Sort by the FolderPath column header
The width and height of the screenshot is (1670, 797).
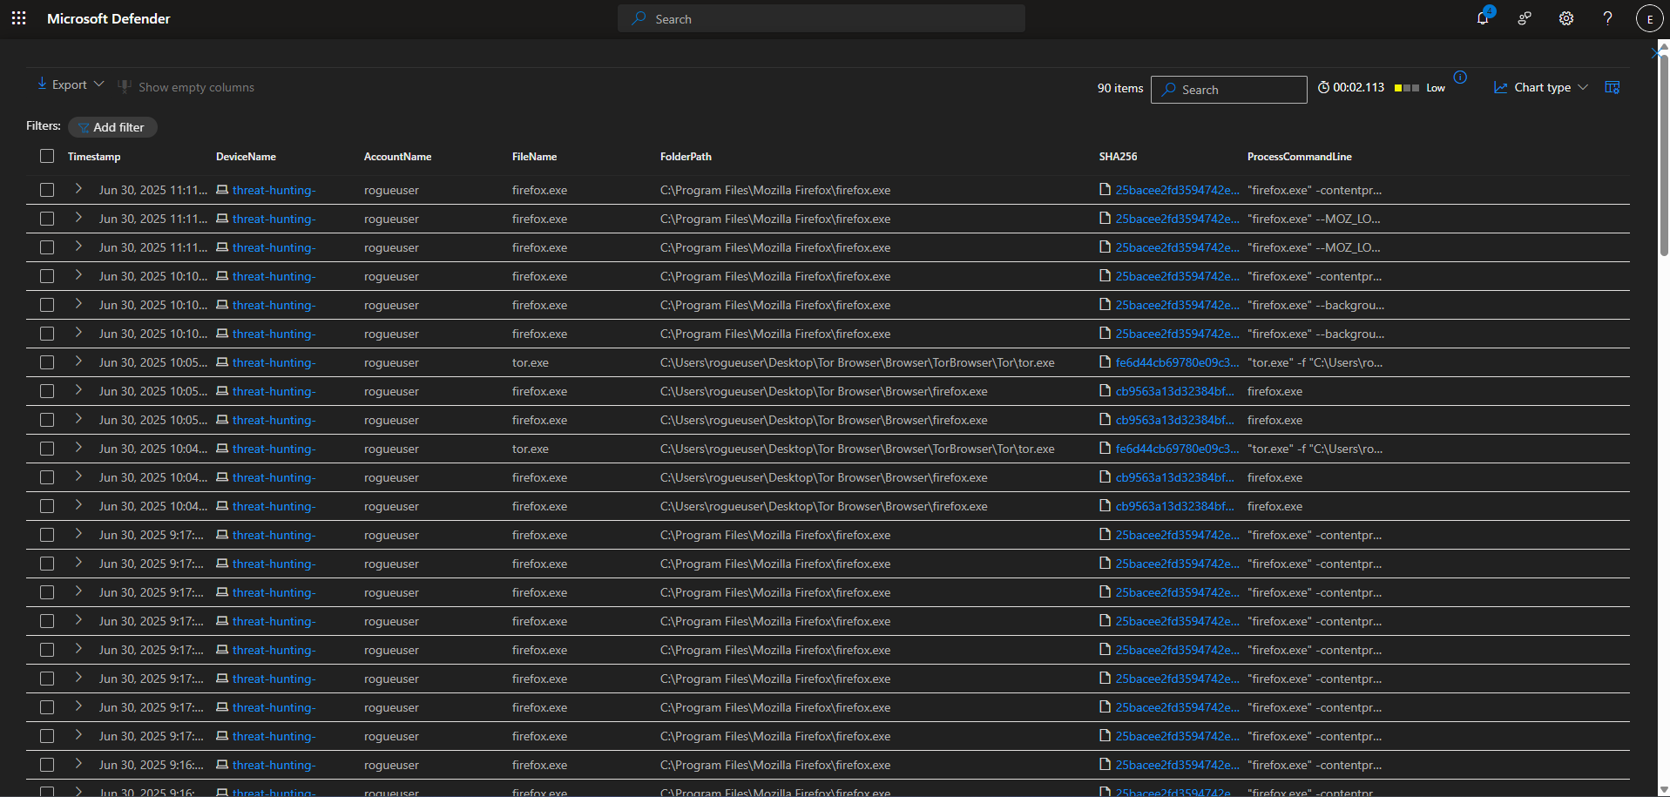pyautogui.click(x=686, y=157)
